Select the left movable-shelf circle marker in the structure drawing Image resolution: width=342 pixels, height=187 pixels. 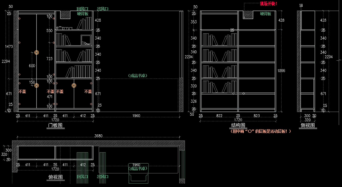point(233,93)
